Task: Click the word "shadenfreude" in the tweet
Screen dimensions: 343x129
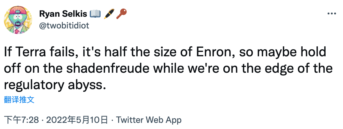Action: click(108, 69)
